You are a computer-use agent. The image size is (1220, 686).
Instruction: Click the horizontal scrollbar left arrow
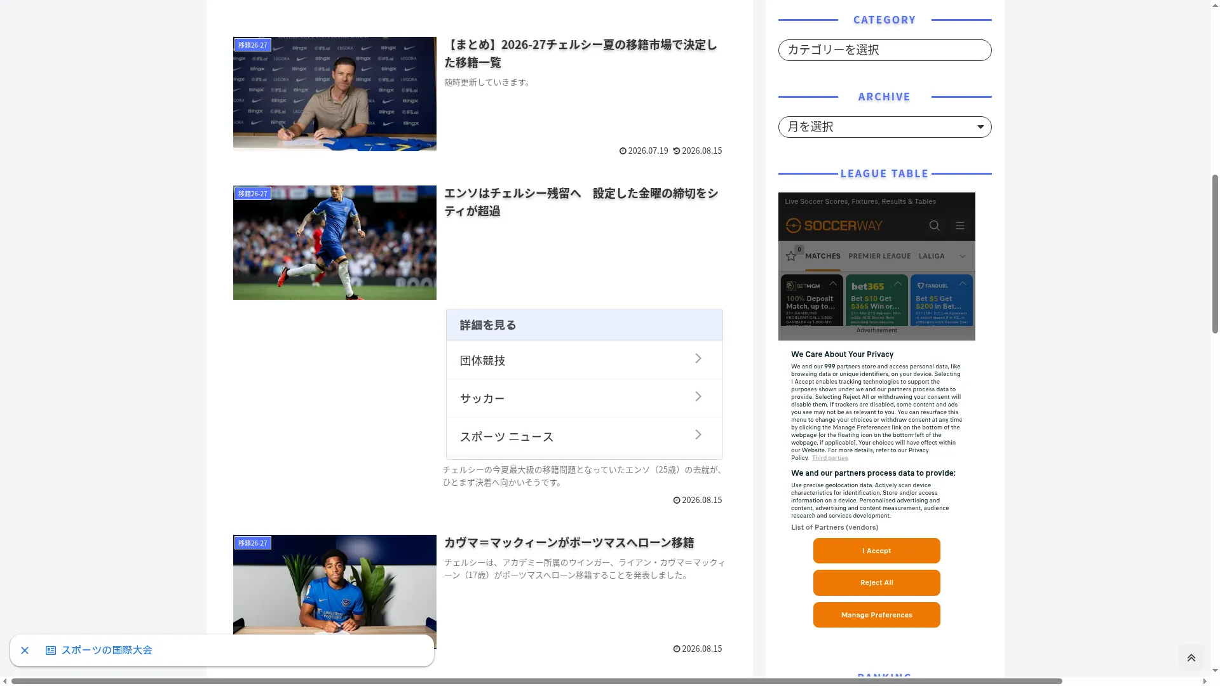tap(5, 682)
